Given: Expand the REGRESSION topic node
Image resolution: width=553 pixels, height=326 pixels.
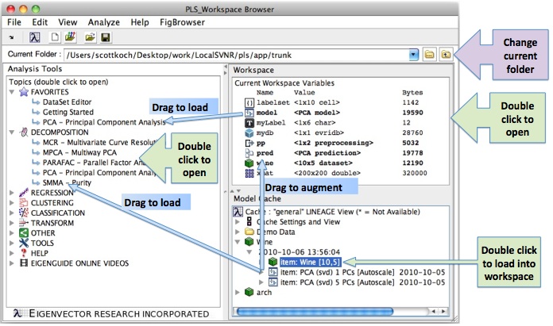Looking at the screenshot, I should [10, 192].
